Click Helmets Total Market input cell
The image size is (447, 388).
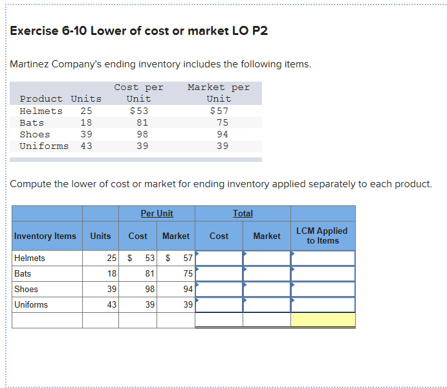267,258
